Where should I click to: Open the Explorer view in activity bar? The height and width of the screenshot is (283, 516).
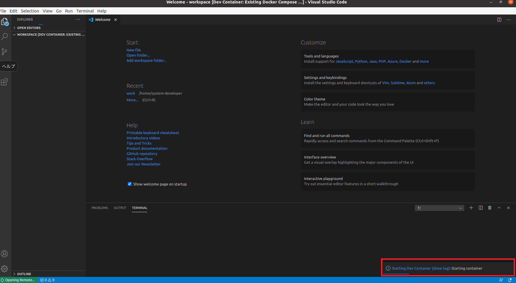tap(5, 22)
